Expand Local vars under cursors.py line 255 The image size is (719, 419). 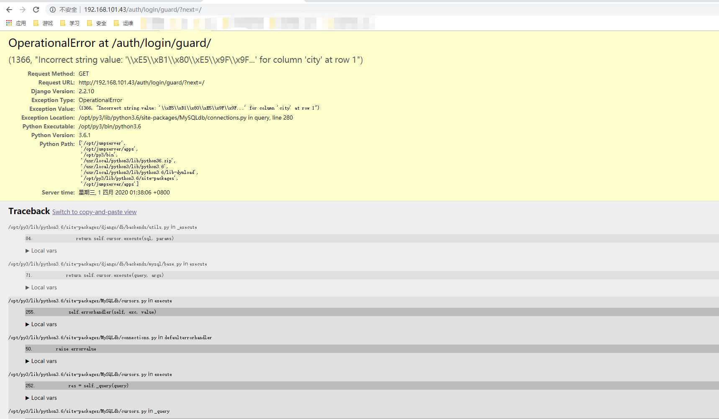click(41, 324)
